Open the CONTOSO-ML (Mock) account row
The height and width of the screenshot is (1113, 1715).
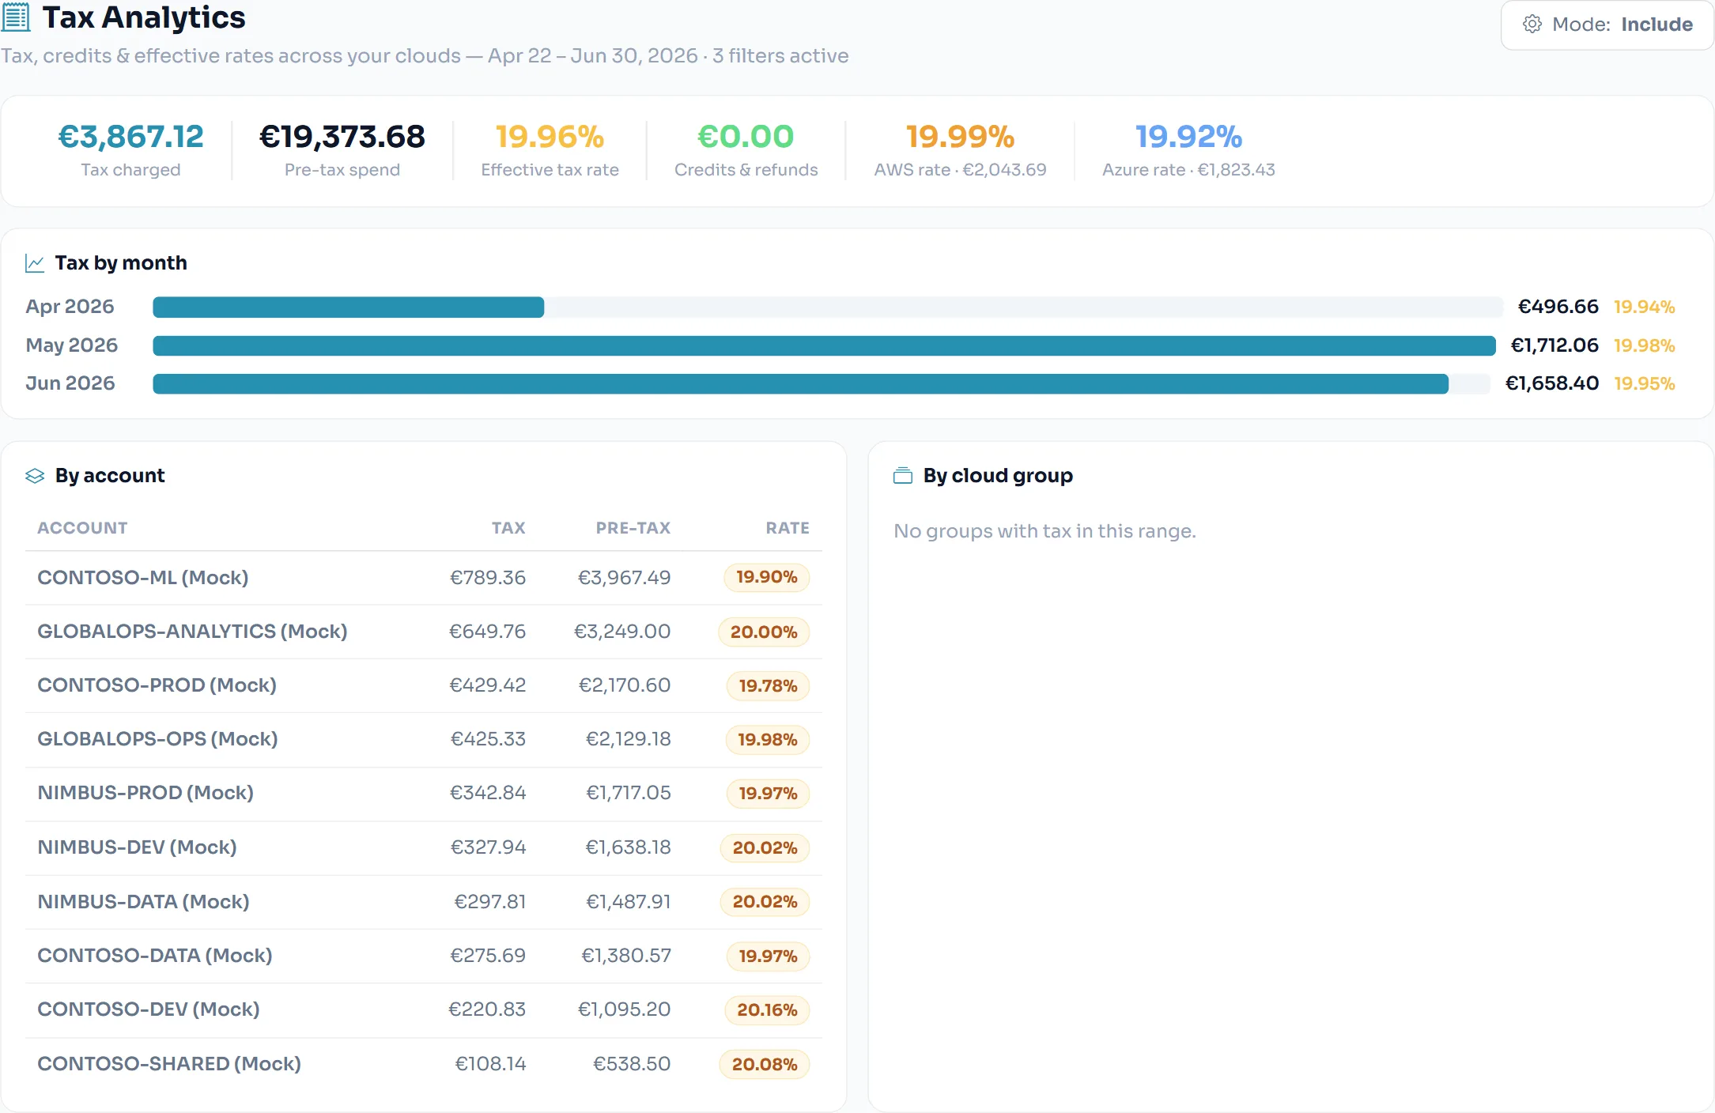pyautogui.click(x=424, y=578)
